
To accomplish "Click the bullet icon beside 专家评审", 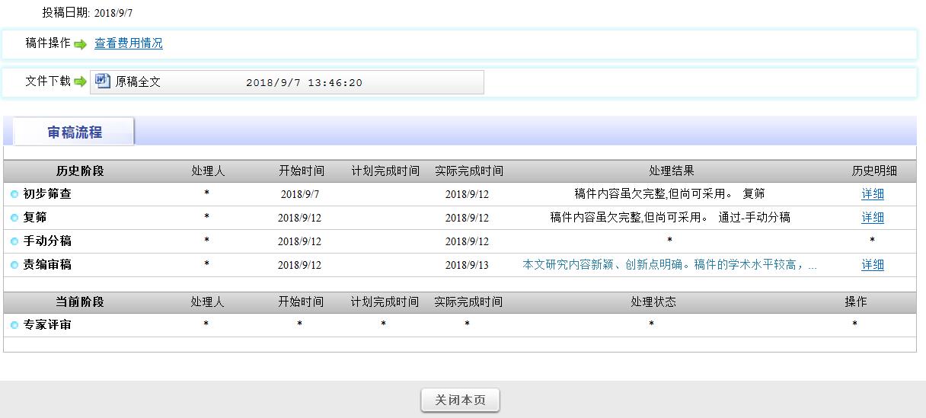I will tap(14, 326).
